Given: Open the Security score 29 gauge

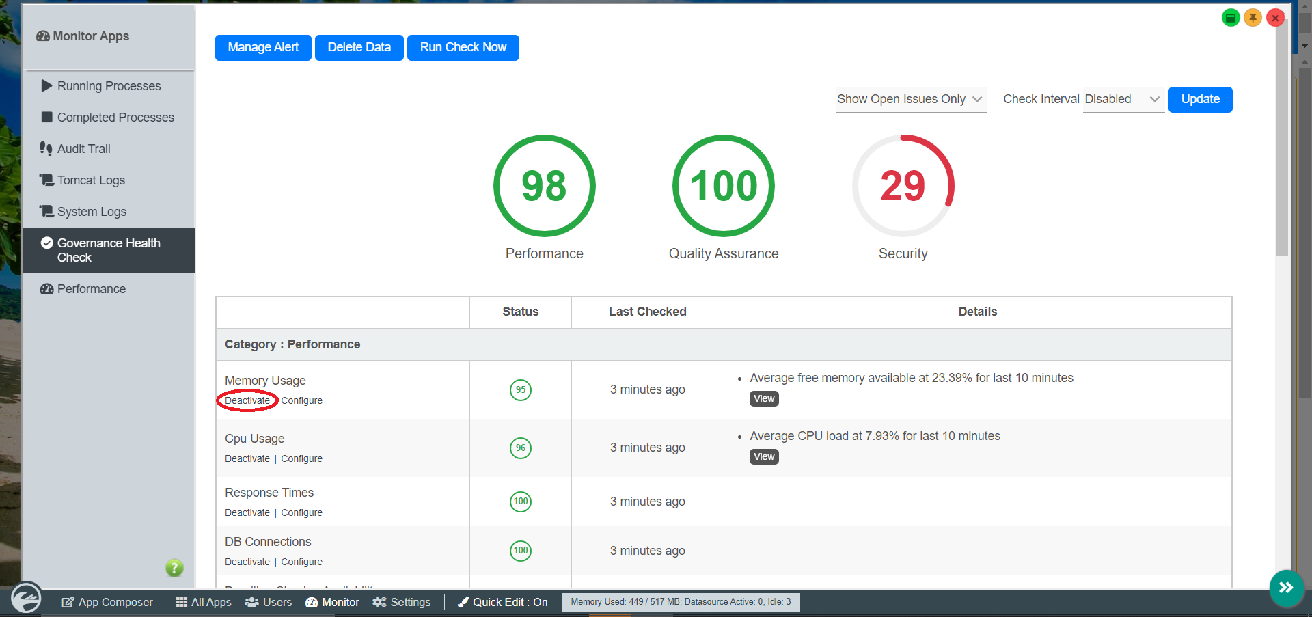Looking at the screenshot, I should click(903, 186).
